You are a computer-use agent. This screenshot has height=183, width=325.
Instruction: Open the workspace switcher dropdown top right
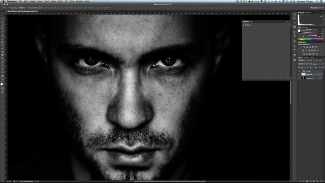click(317, 8)
